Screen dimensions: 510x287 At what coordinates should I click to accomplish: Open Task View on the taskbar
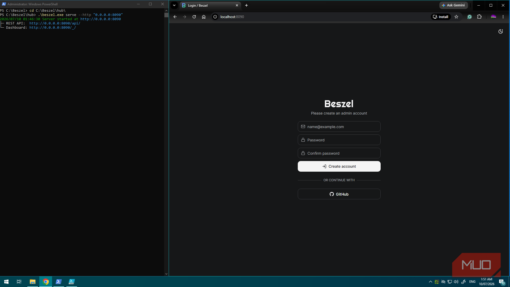tap(19, 282)
